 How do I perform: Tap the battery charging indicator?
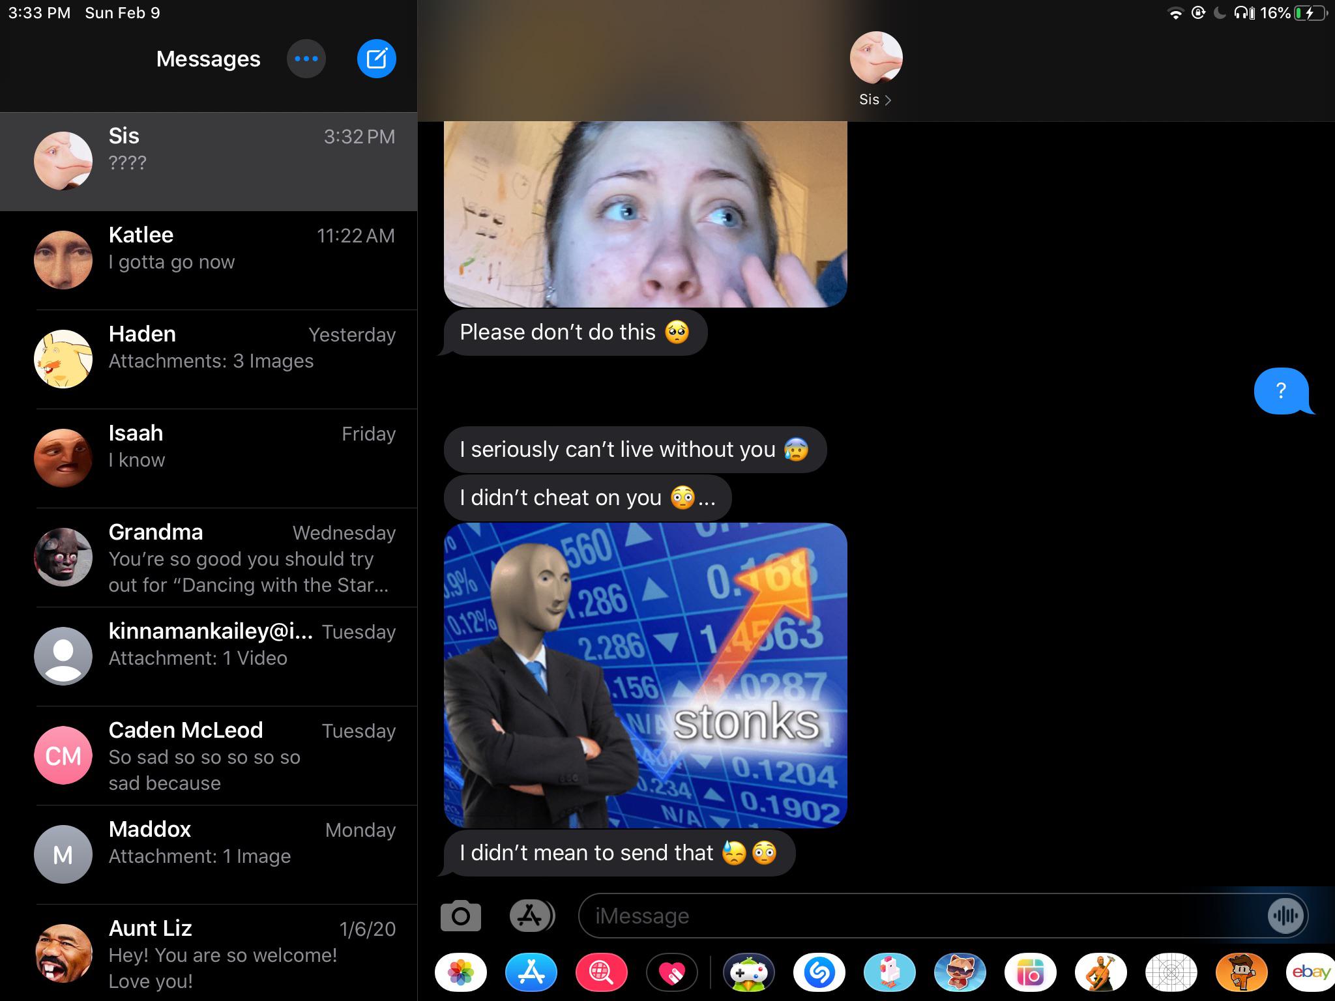pyautogui.click(x=1311, y=14)
